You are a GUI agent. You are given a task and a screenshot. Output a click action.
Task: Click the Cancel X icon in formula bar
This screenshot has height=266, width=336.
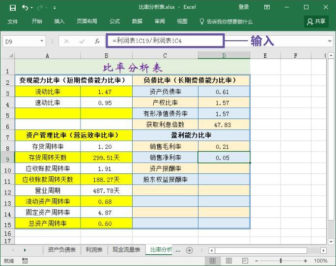tap(67, 41)
